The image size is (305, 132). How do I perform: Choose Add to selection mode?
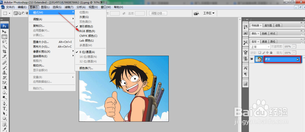coord(20,13)
